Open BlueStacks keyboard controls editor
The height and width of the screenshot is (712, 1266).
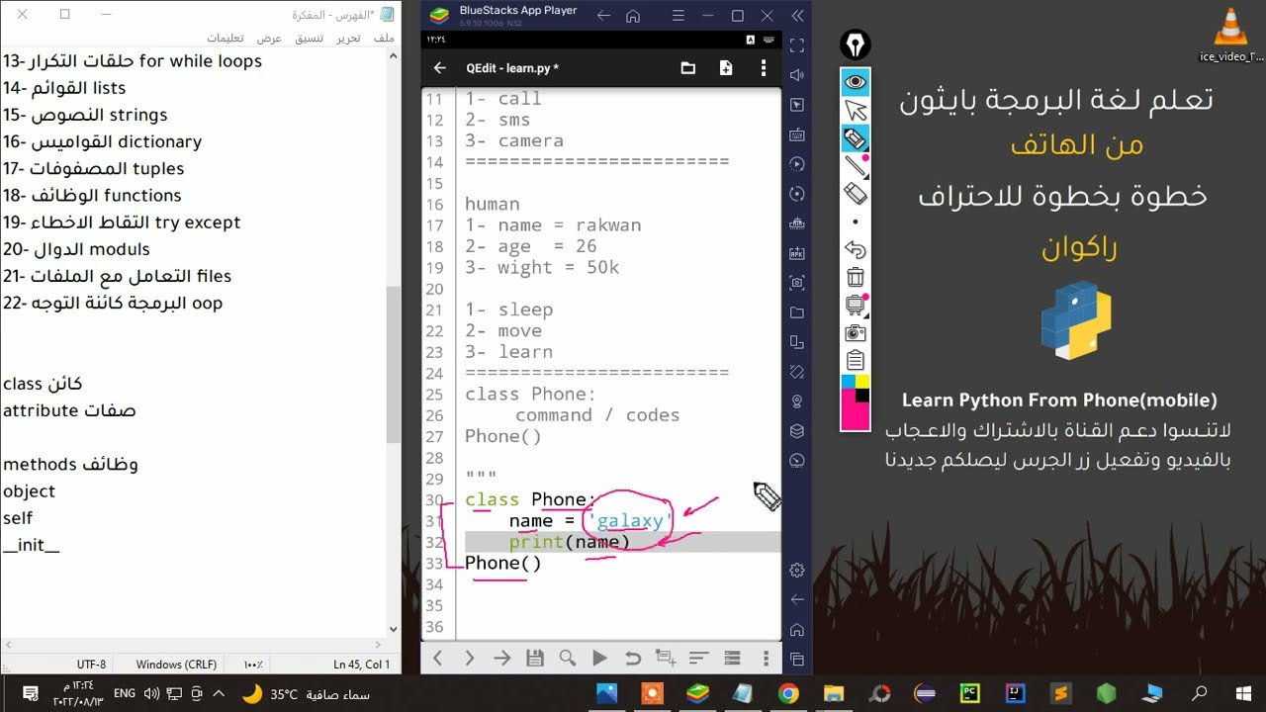tap(797, 134)
